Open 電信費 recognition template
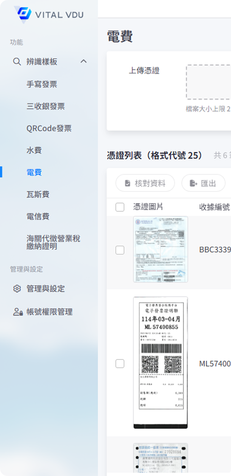This screenshot has height=476, width=231. point(38,217)
